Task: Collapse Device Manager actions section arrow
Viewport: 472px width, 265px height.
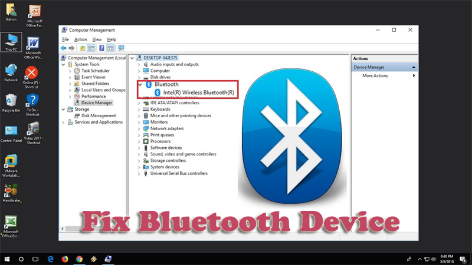Action: (x=414, y=67)
